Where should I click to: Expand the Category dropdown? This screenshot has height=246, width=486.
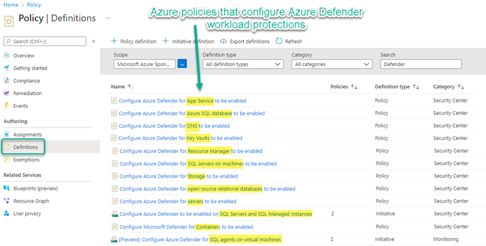[331, 64]
